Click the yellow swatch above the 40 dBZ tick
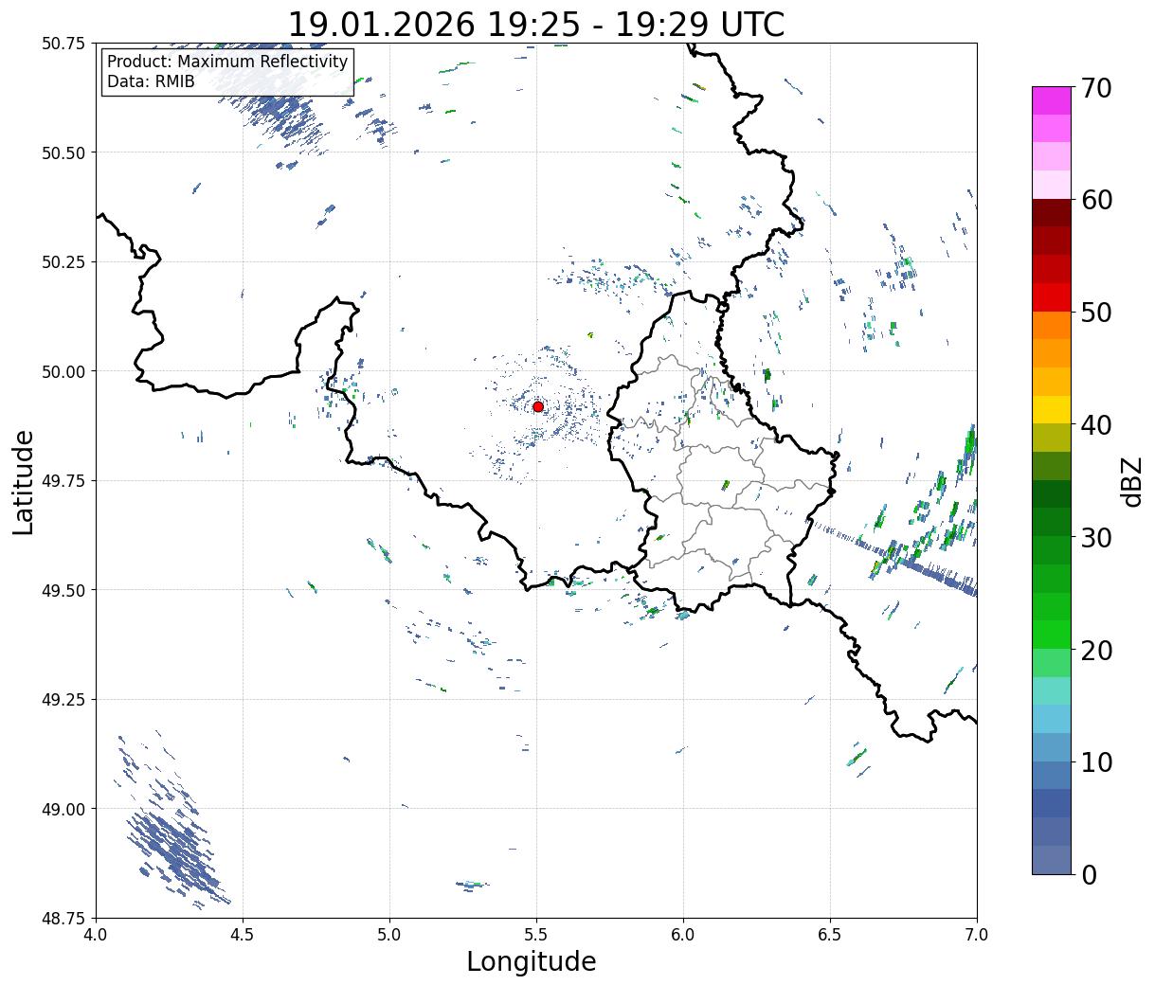1155x985 pixels. point(1052,410)
